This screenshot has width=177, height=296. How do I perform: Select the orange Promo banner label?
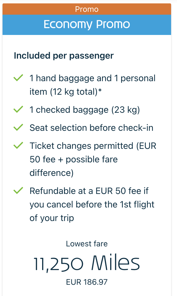pyautogui.click(x=87, y=9)
